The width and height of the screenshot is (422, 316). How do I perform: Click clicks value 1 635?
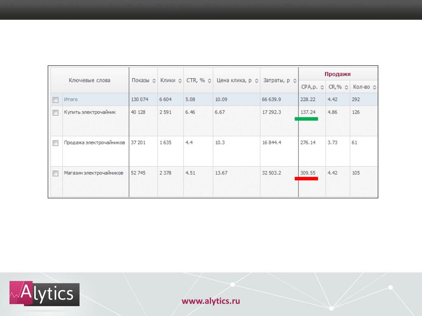pos(165,142)
